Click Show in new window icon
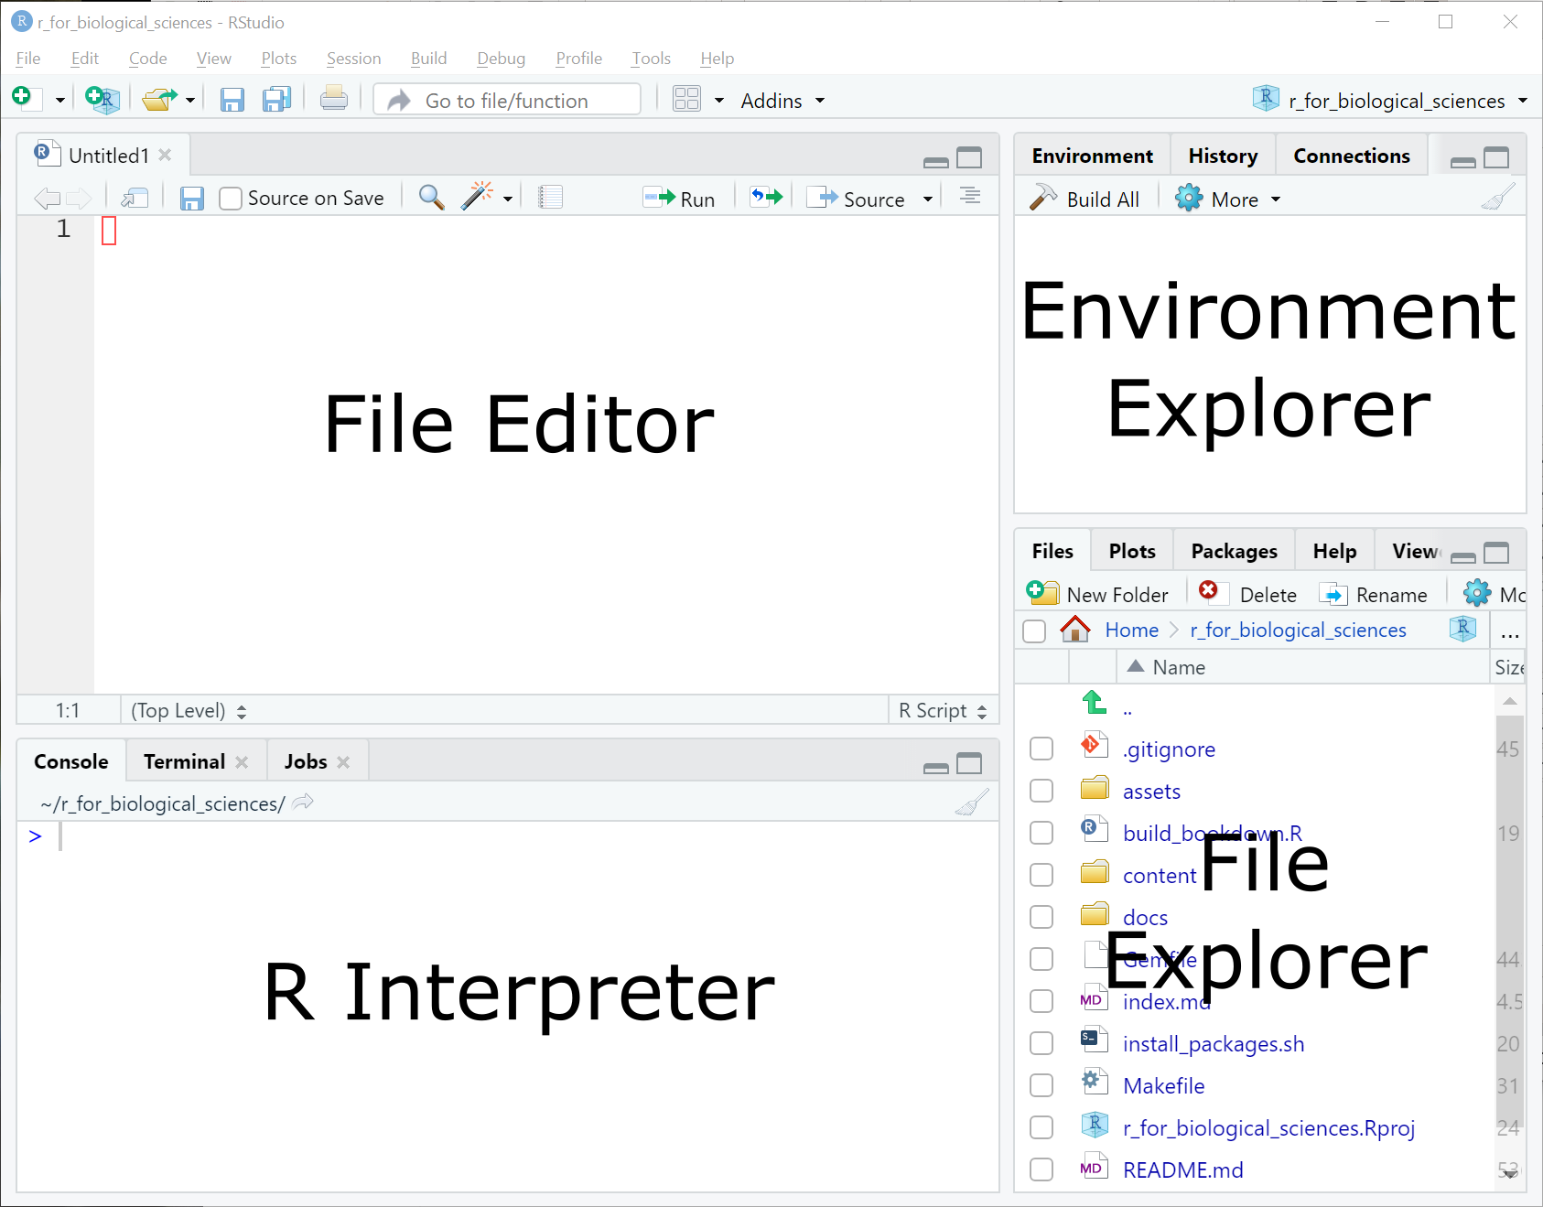The width and height of the screenshot is (1543, 1207). (135, 198)
